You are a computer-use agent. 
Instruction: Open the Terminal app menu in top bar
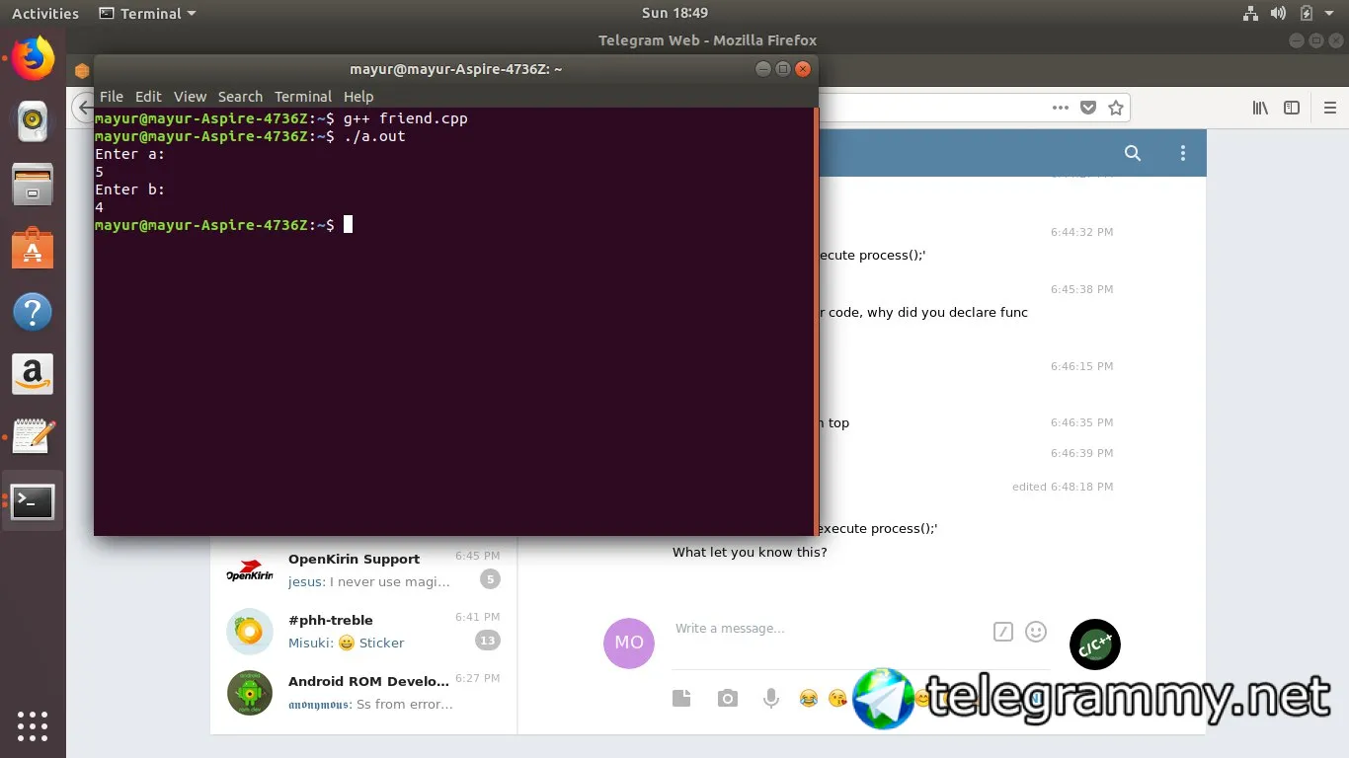(148, 14)
